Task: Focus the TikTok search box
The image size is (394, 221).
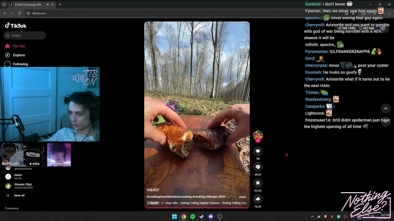Action: (x=25, y=35)
